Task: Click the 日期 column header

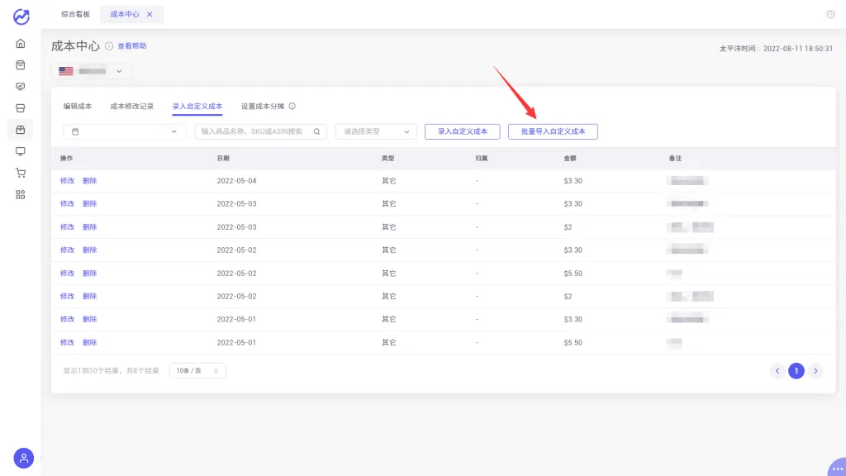Action: pyautogui.click(x=223, y=158)
